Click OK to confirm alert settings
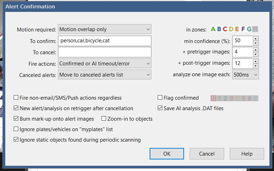Image resolution: width=274 pixels, height=171 pixels. (167, 154)
